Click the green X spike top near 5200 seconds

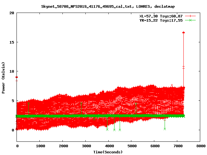pyautogui.click(x=136, y=104)
